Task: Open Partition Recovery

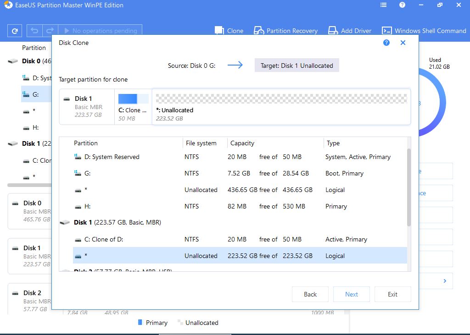Action: tap(286, 31)
